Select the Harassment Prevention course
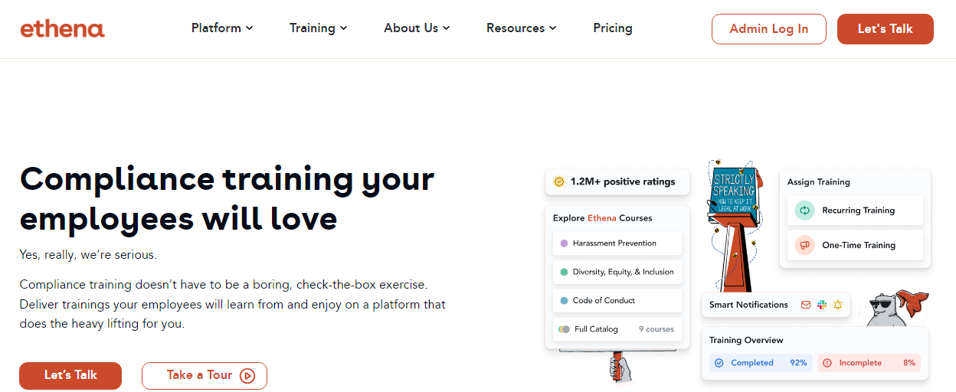 [x=617, y=243]
